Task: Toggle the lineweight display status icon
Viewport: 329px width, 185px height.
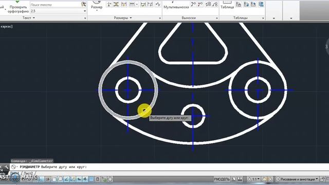Action: [x=85, y=179]
